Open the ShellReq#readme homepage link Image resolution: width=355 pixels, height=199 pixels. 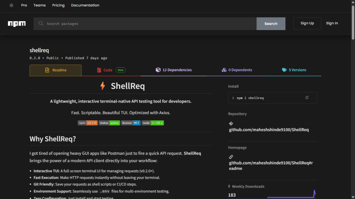[x=271, y=165]
